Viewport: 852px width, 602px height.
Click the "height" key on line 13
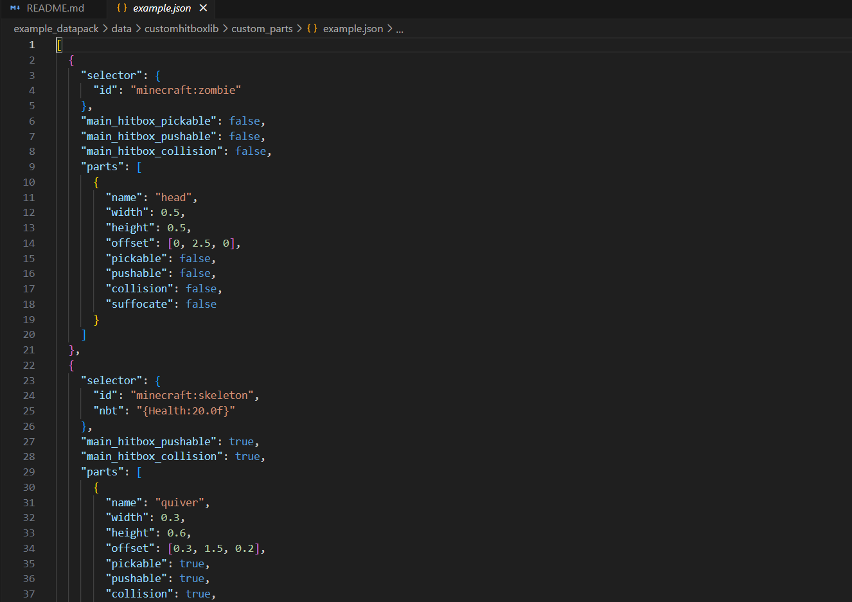click(x=130, y=228)
